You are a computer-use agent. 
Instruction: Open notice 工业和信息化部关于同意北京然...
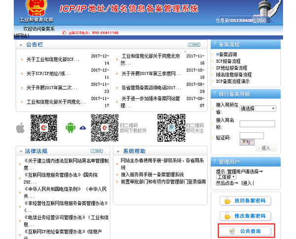click(x=150, y=60)
